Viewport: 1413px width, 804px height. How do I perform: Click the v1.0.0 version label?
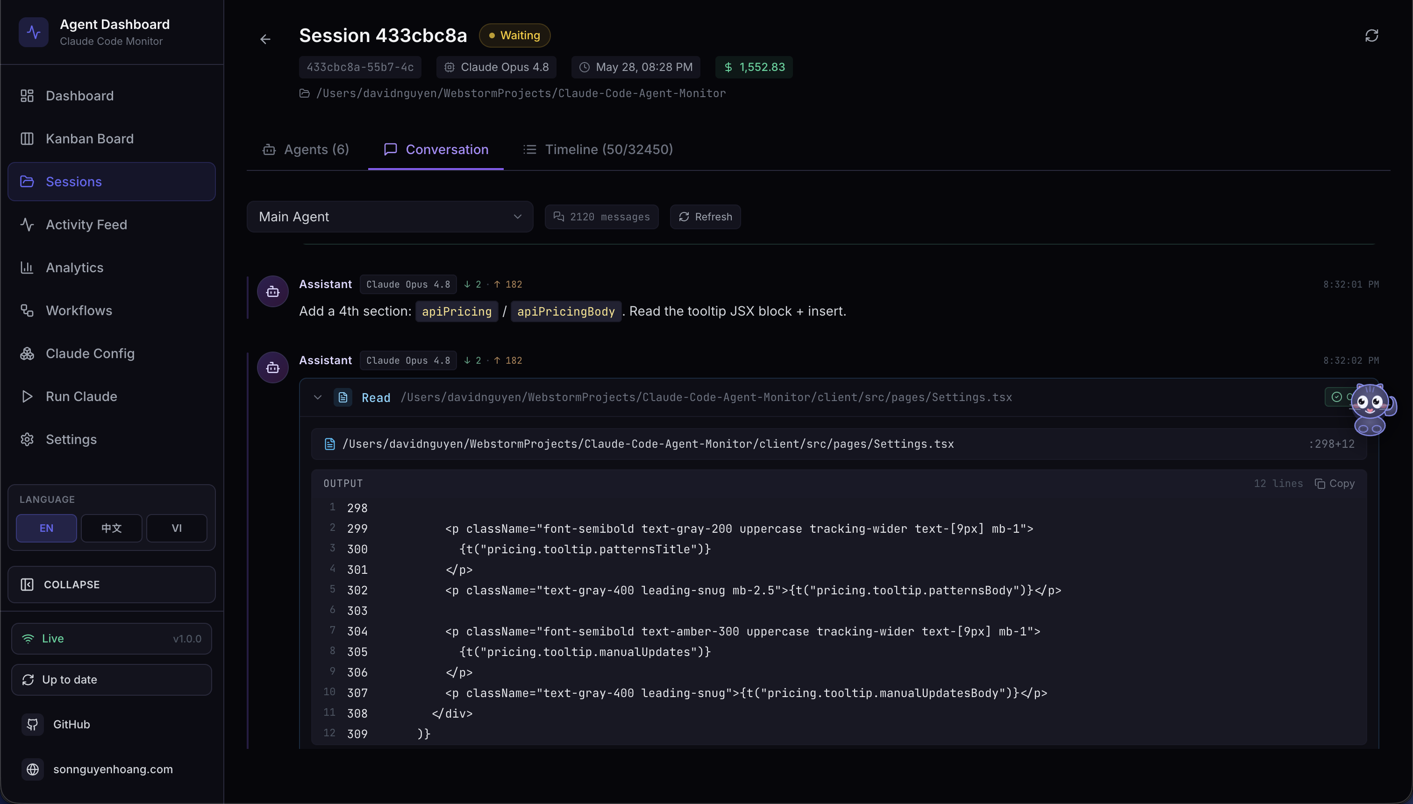pos(187,639)
